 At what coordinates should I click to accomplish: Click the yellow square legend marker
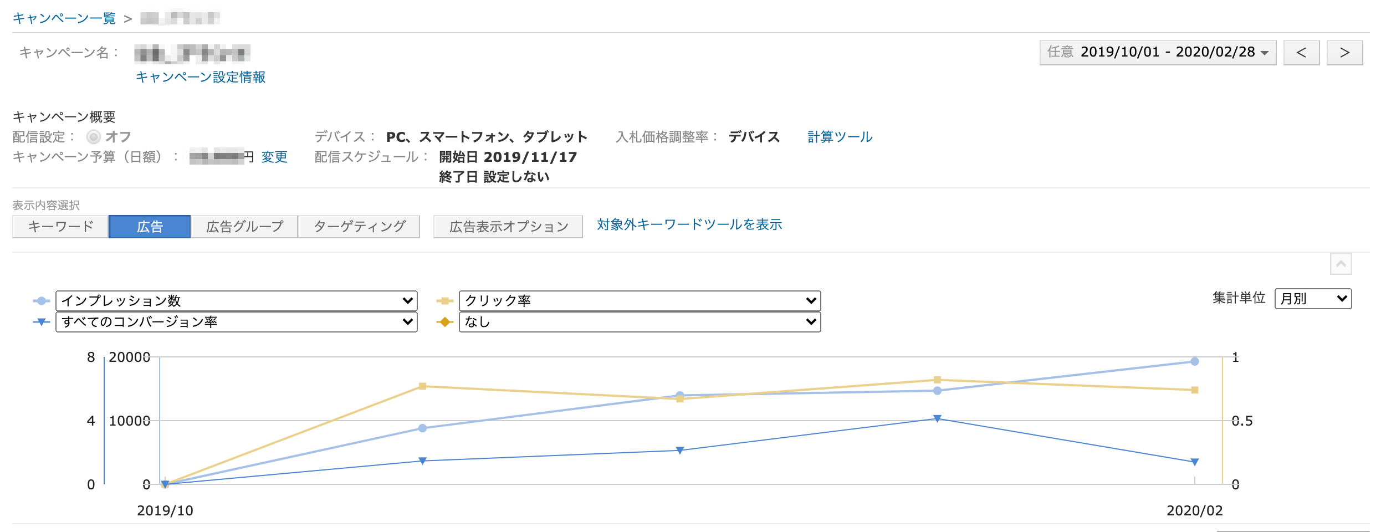pyautogui.click(x=444, y=301)
